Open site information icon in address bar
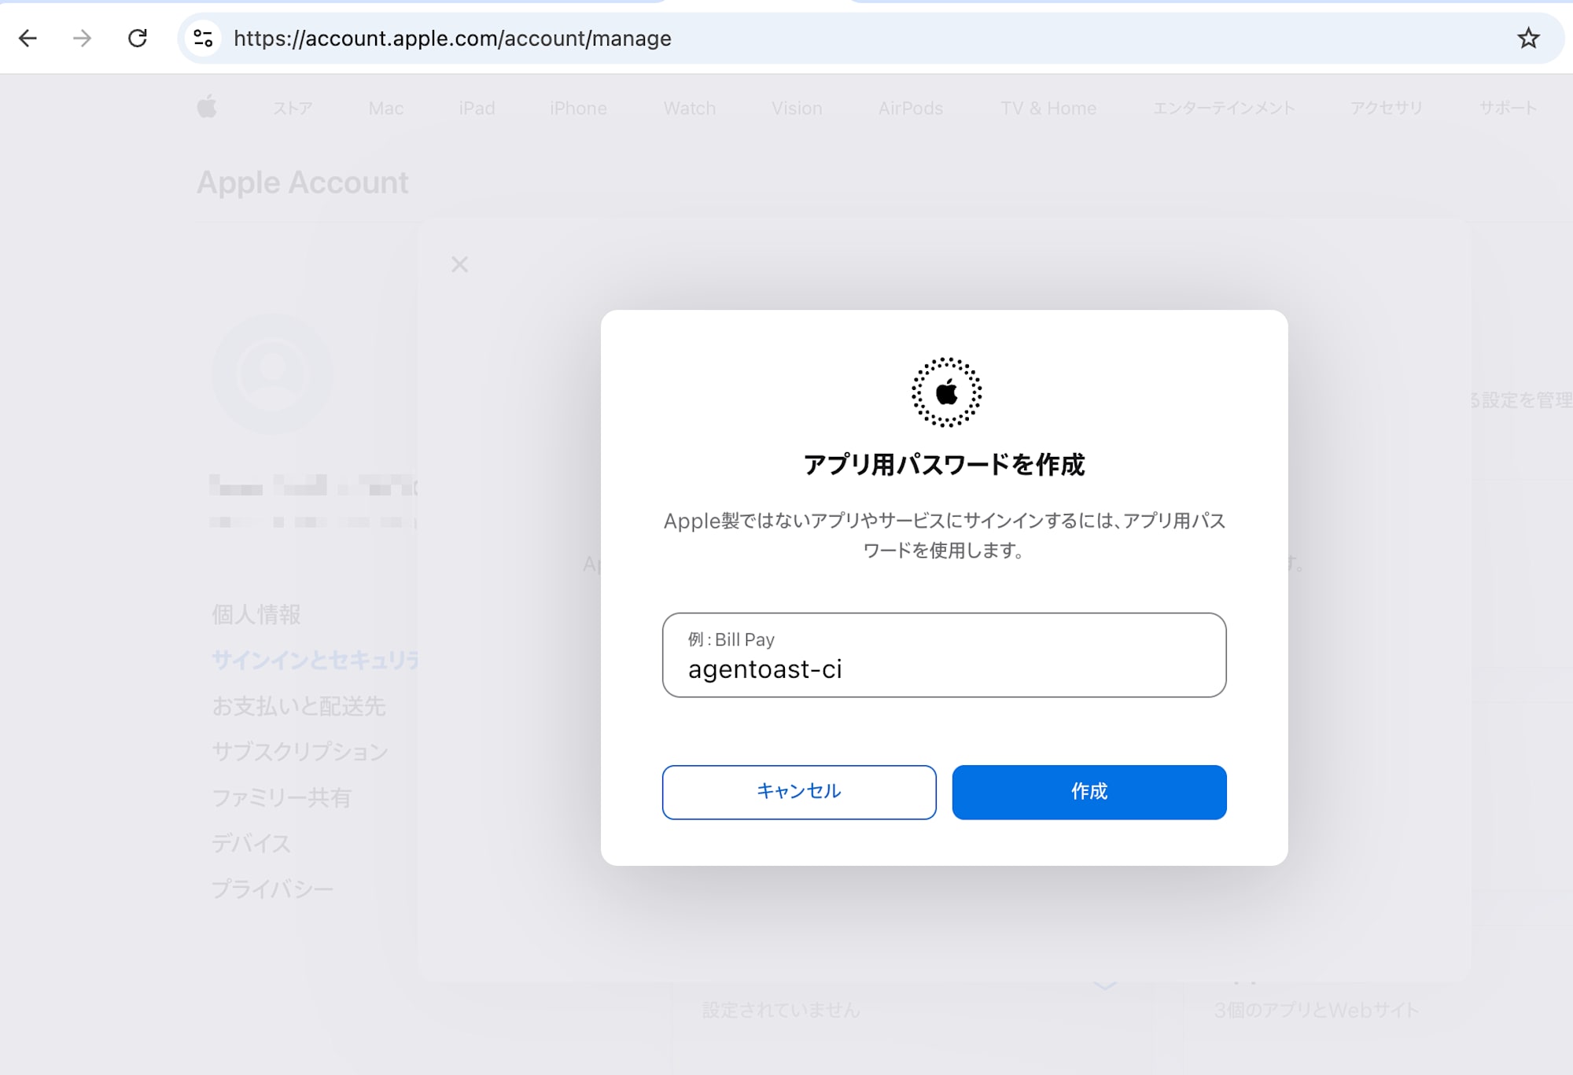1573x1075 pixels. (203, 39)
